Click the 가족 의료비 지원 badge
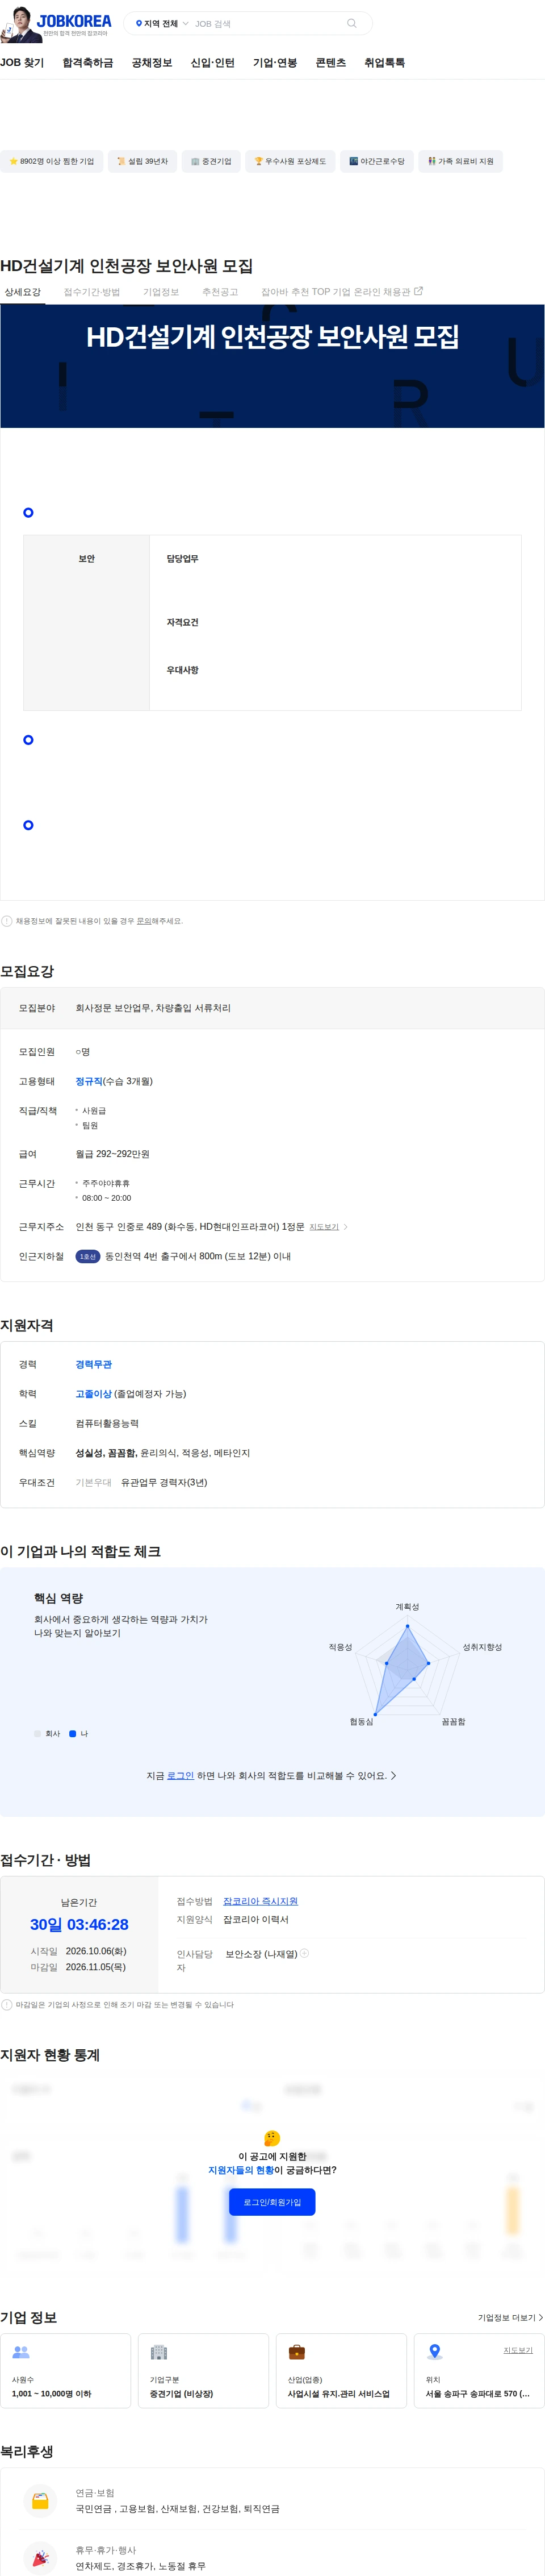 pyautogui.click(x=461, y=161)
